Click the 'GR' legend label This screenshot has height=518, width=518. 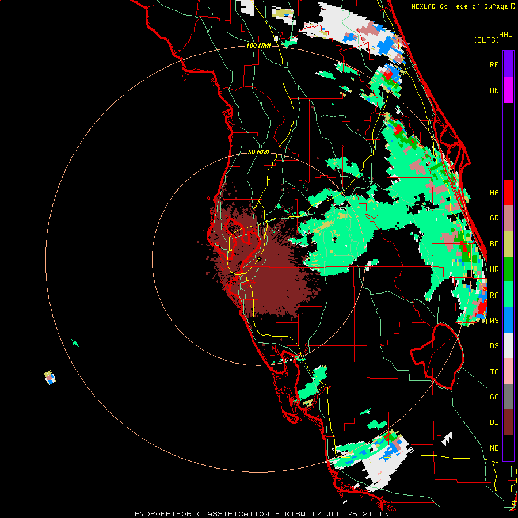tap(494, 218)
